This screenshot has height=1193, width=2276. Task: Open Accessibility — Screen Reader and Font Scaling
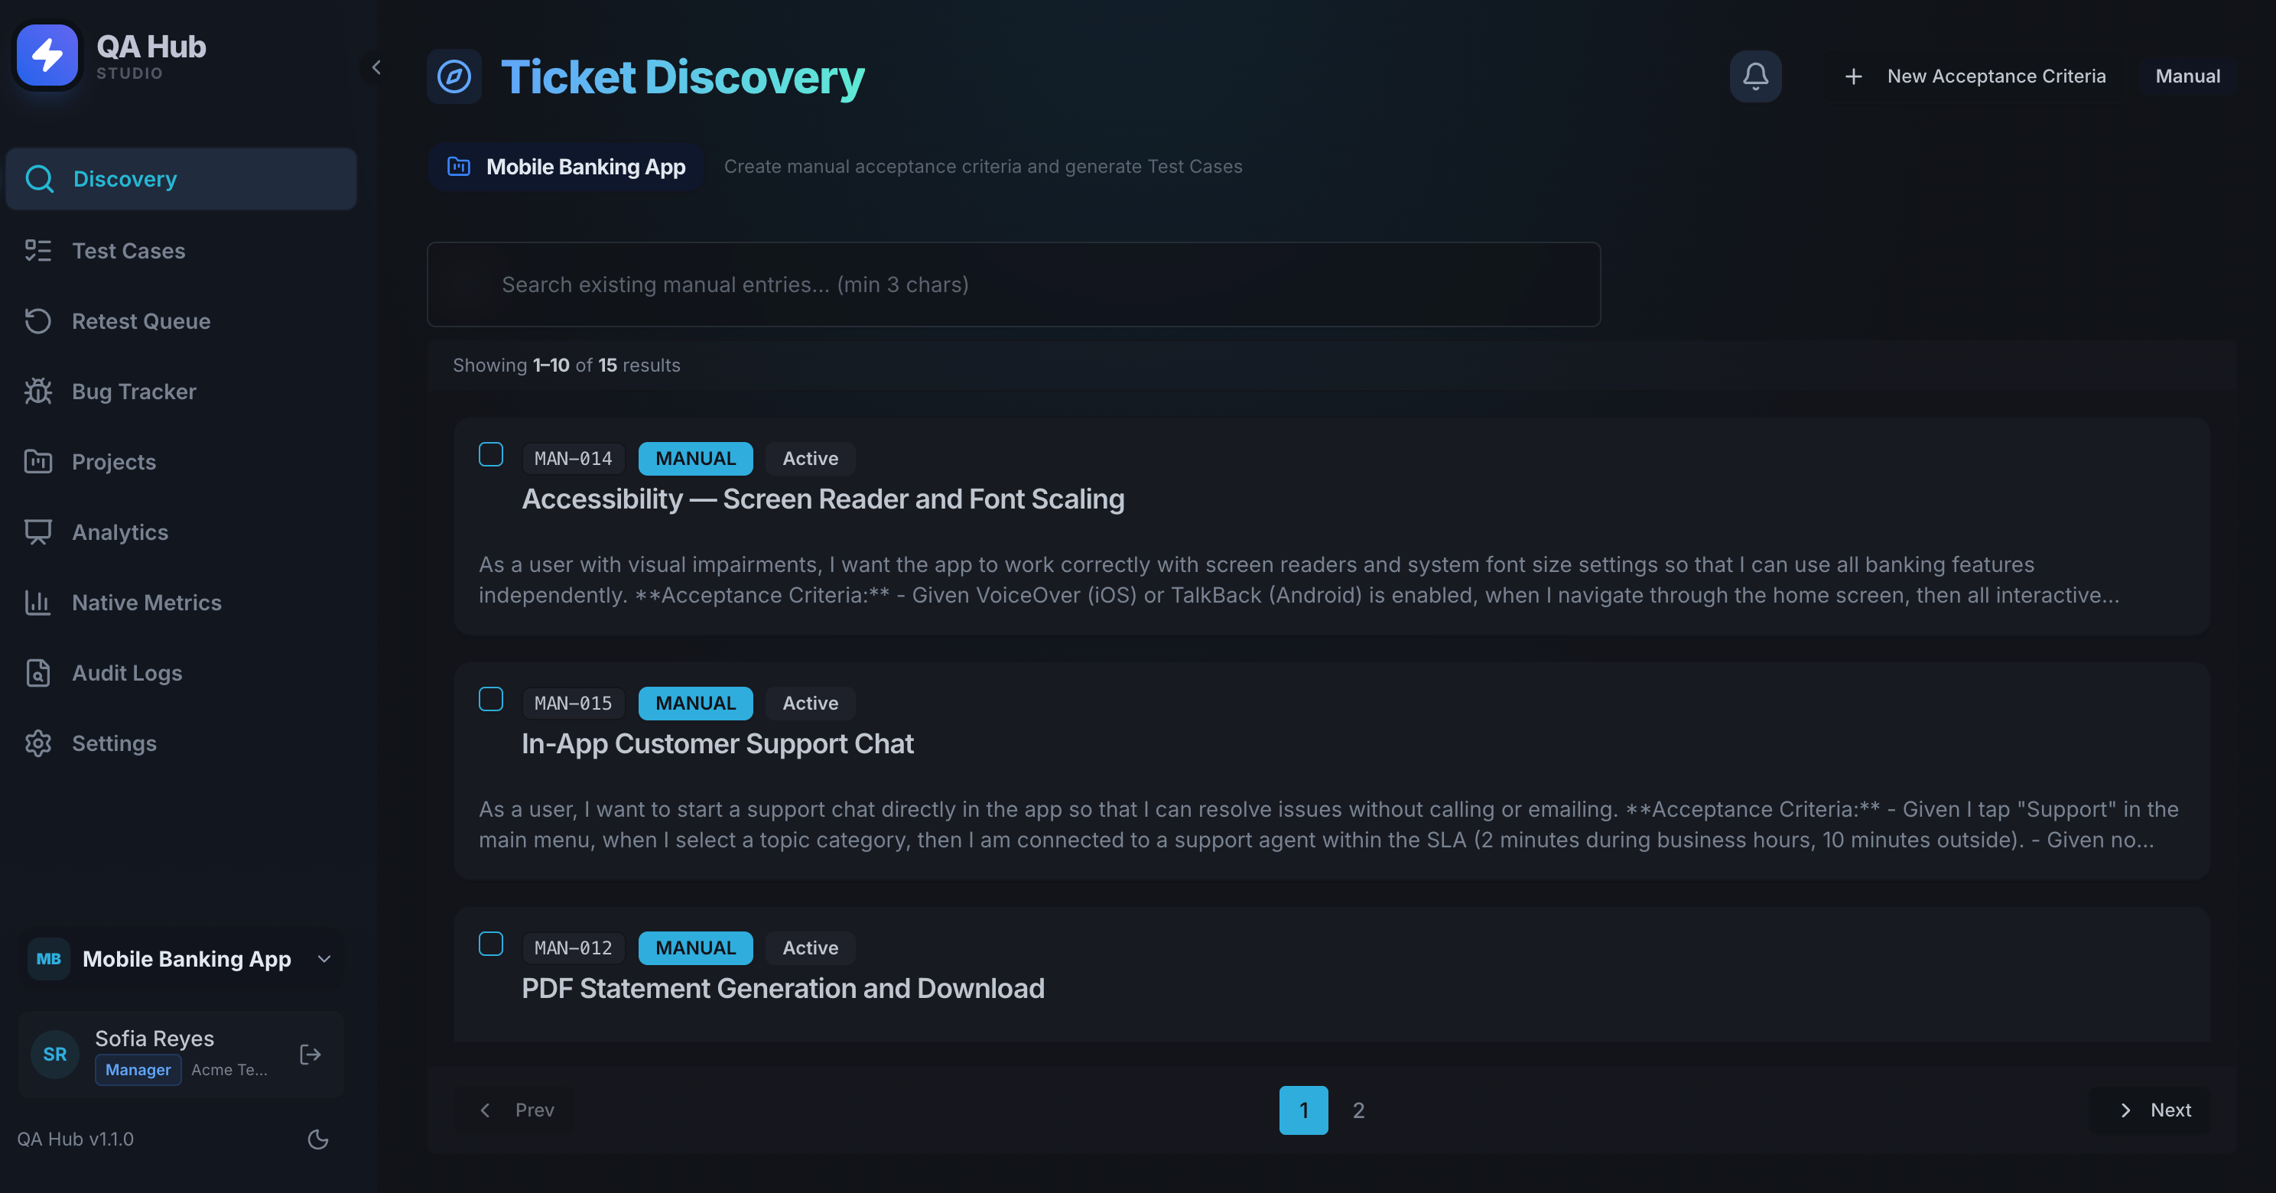[823, 499]
